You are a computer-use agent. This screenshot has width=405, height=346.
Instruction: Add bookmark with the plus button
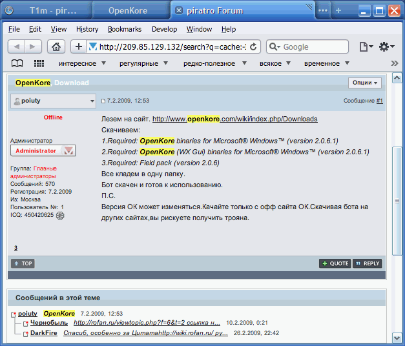tap(79, 46)
